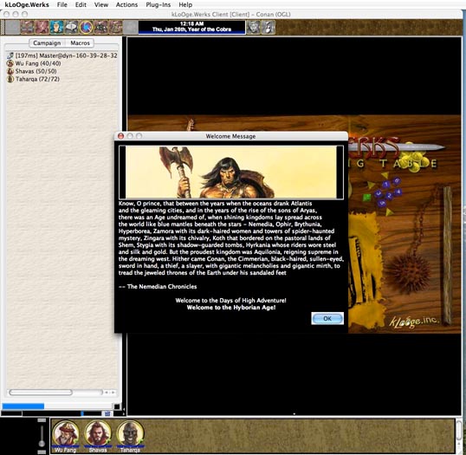Click toolbar icon just left of blue figure icon
This screenshot has height=455, width=466.
pyautogui.click(x=42, y=28)
